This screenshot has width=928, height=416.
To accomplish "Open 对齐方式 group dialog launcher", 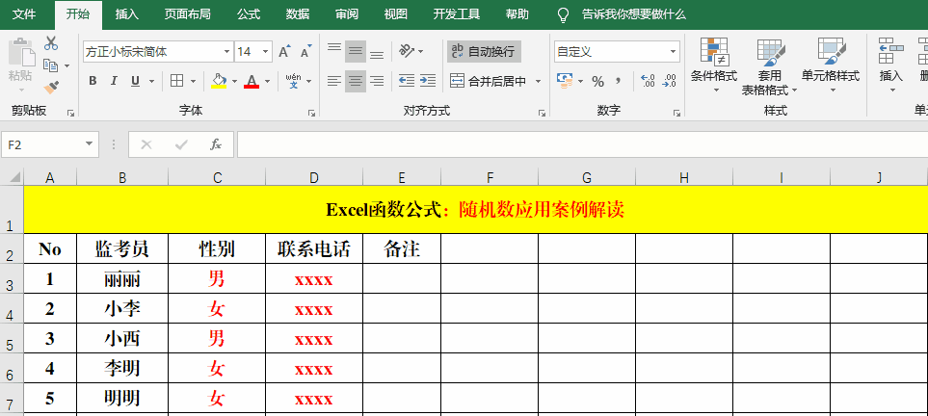I will coord(542,113).
